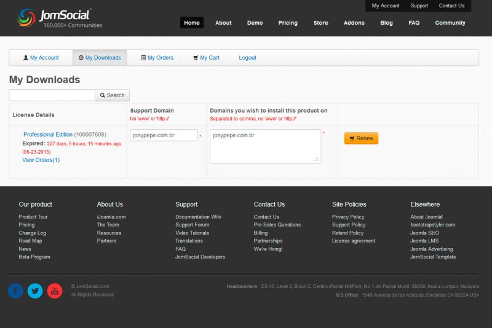
Task: Open the Community nav item
Action: pos(450,23)
